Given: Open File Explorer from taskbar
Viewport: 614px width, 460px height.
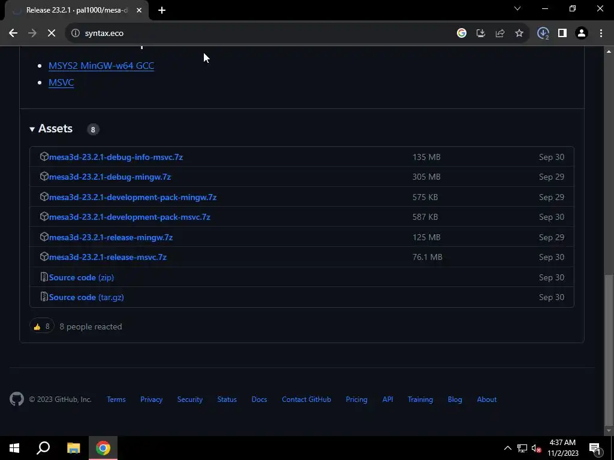Looking at the screenshot, I should pos(73,448).
